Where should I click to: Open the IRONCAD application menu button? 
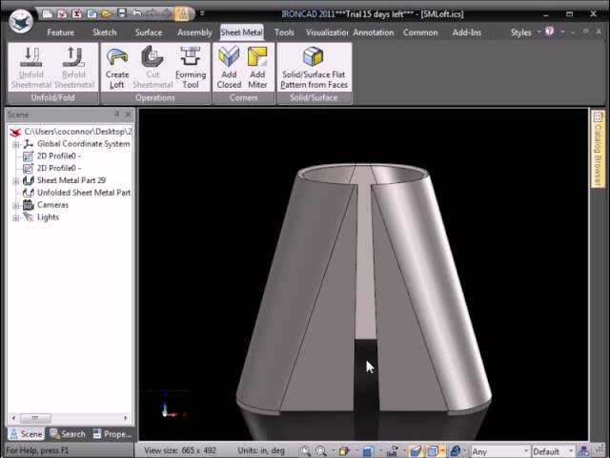pos(21,21)
